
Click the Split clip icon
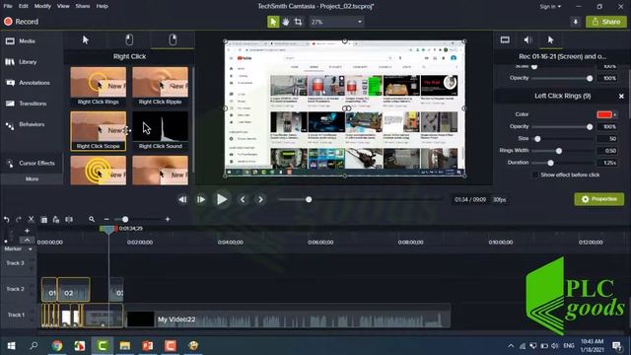tap(69, 220)
